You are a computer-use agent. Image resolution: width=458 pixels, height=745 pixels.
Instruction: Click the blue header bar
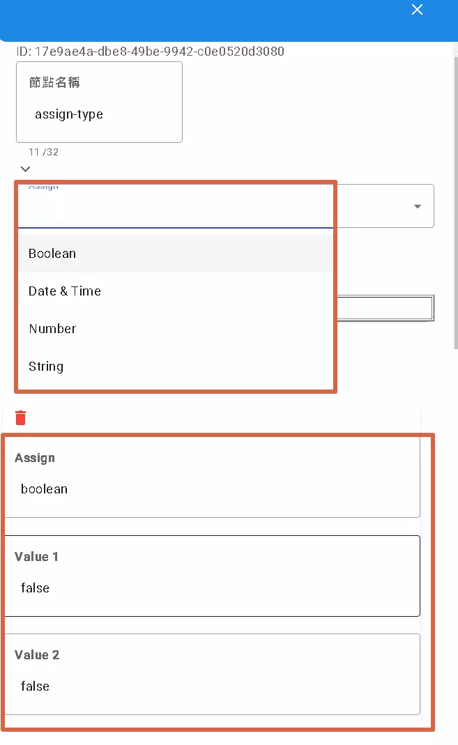point(209,20)
